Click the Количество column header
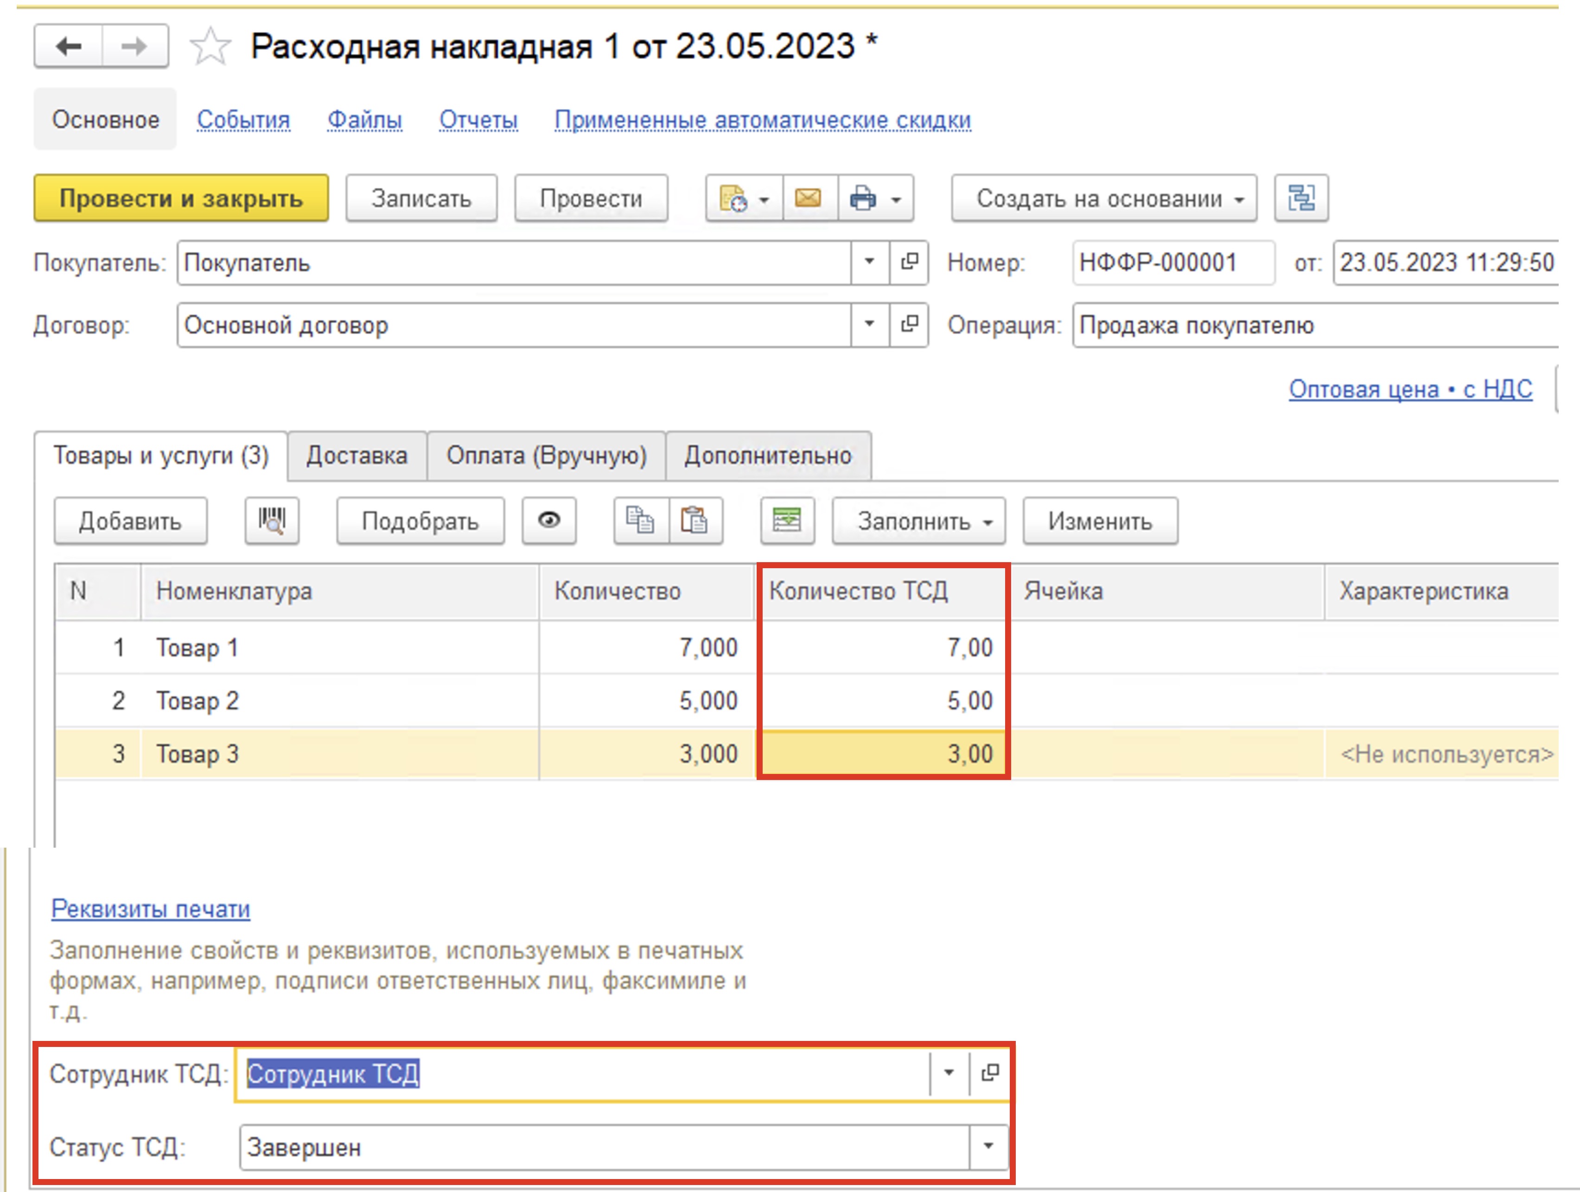The width and height of the screenshot is (1580, 1192). [x=647, y=591]
